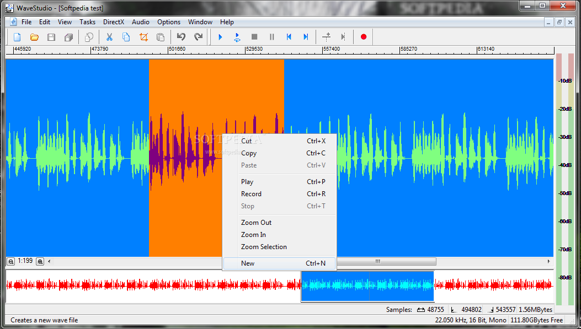Click the blue region in overview waveform

click(367, 286)
